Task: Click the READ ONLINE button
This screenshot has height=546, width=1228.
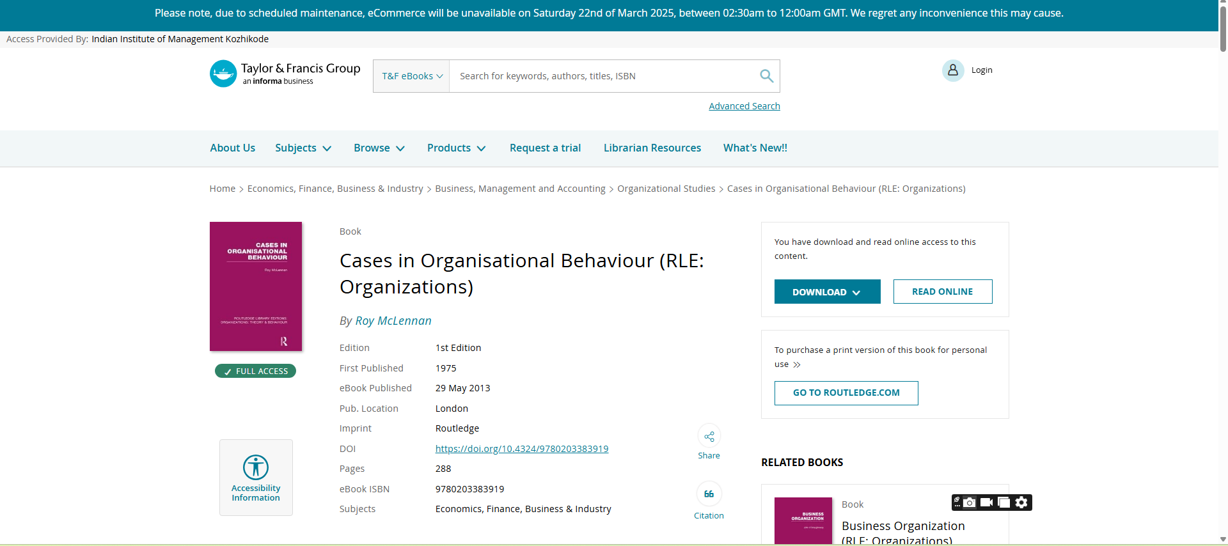Action: pos(942,292)
